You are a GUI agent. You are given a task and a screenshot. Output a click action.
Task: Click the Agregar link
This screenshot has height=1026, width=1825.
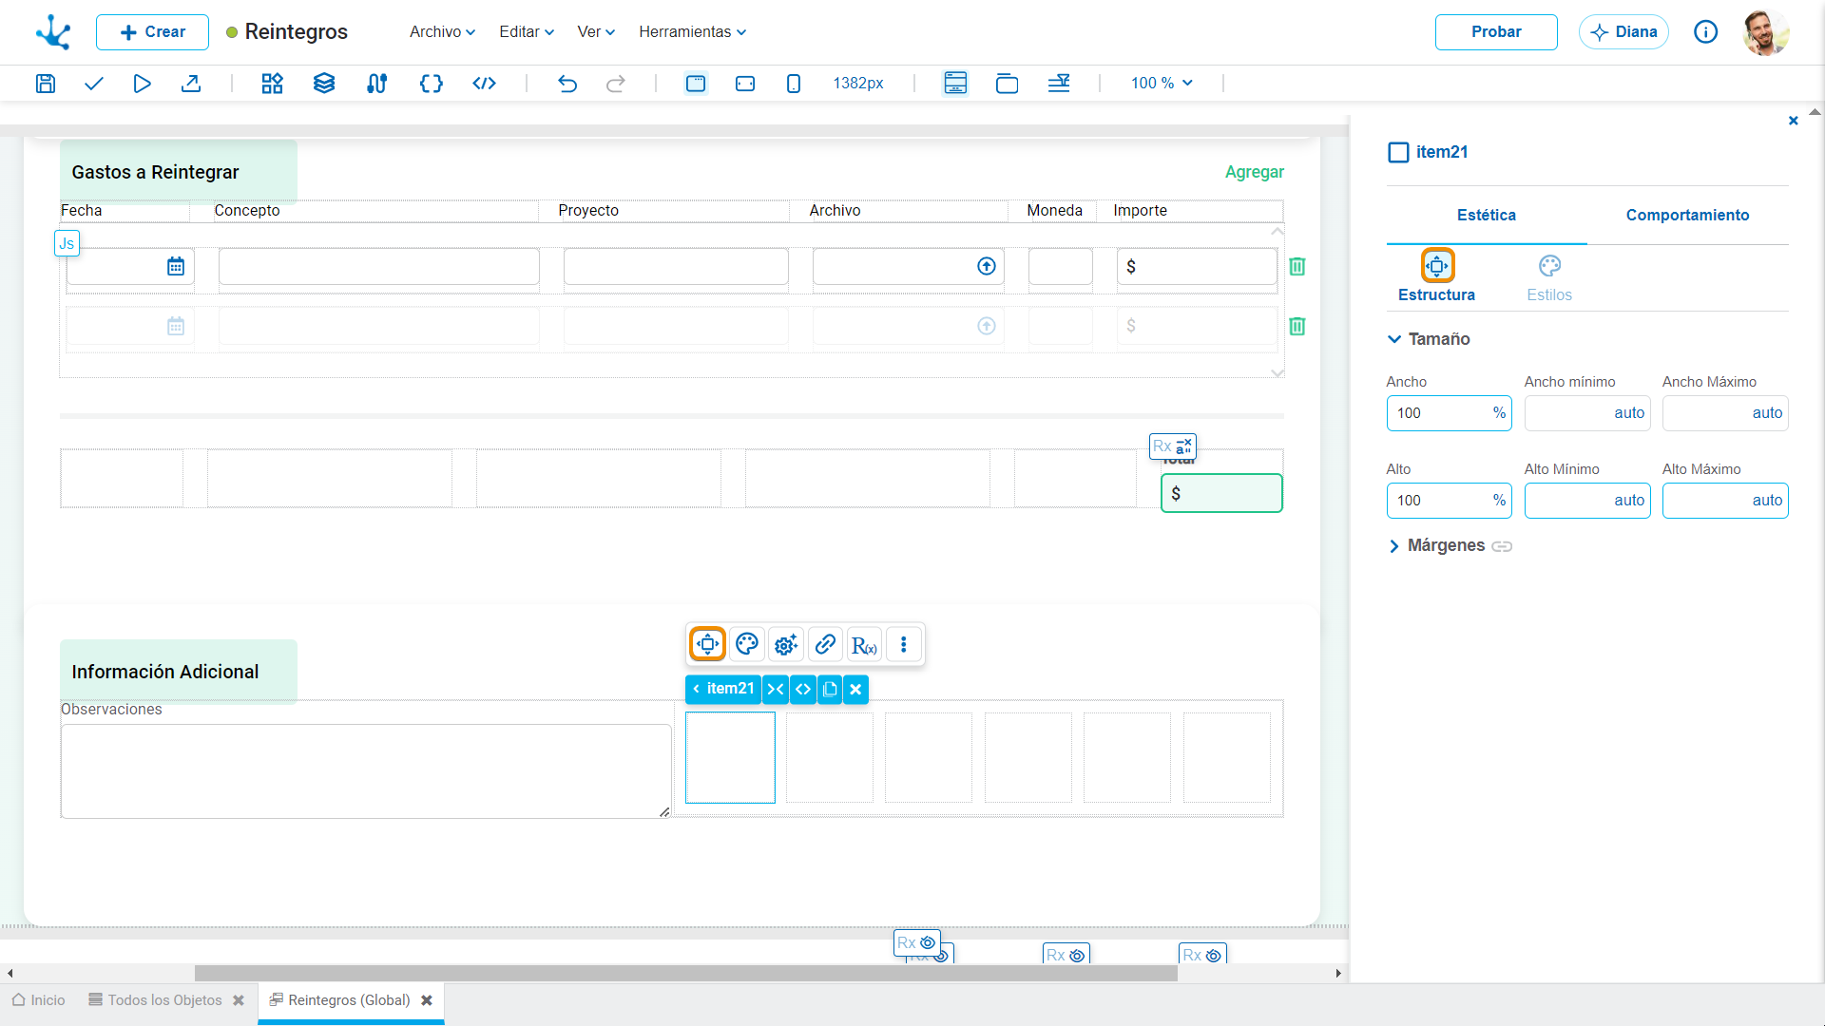[x=1254, y=172]
